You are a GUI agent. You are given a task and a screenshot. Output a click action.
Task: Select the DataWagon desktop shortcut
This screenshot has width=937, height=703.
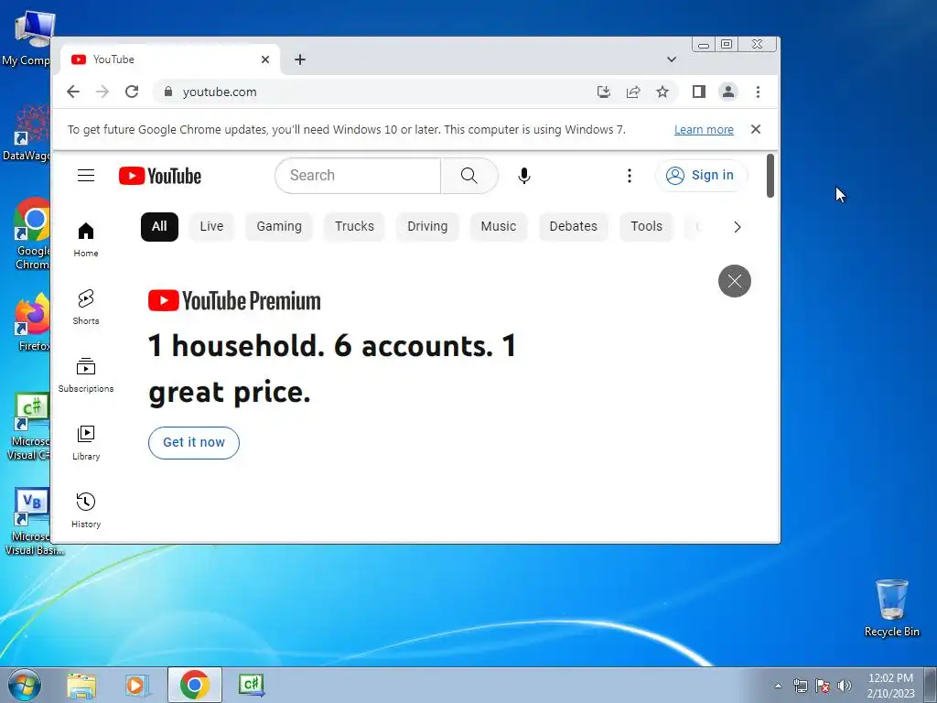(x=27, y=134)
